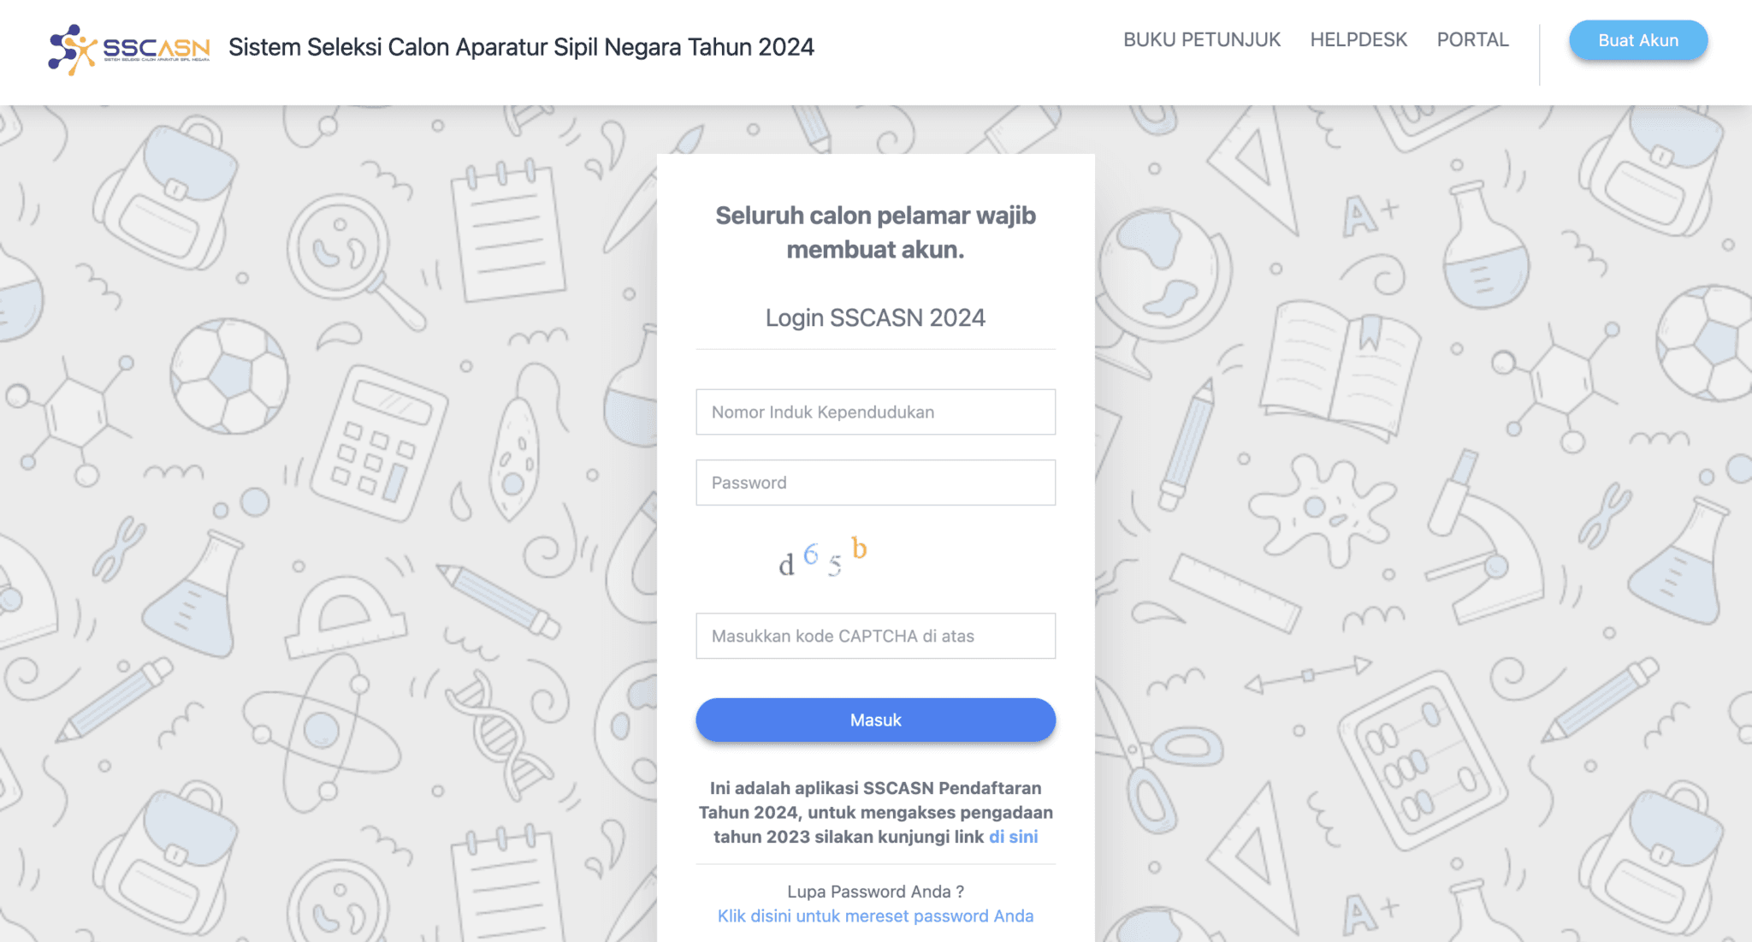Click the SSCASN logo
The height and width of the screenshot is (942, 1752).
click(x=128, y=48)
